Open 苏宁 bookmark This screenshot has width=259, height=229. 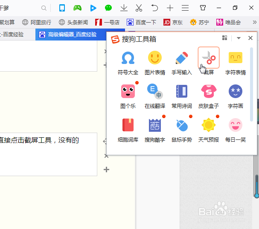point(200,22)
